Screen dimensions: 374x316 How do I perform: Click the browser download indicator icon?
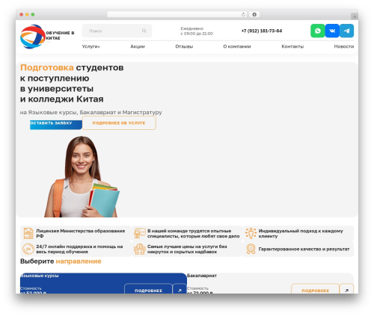(x=254, y=14)
